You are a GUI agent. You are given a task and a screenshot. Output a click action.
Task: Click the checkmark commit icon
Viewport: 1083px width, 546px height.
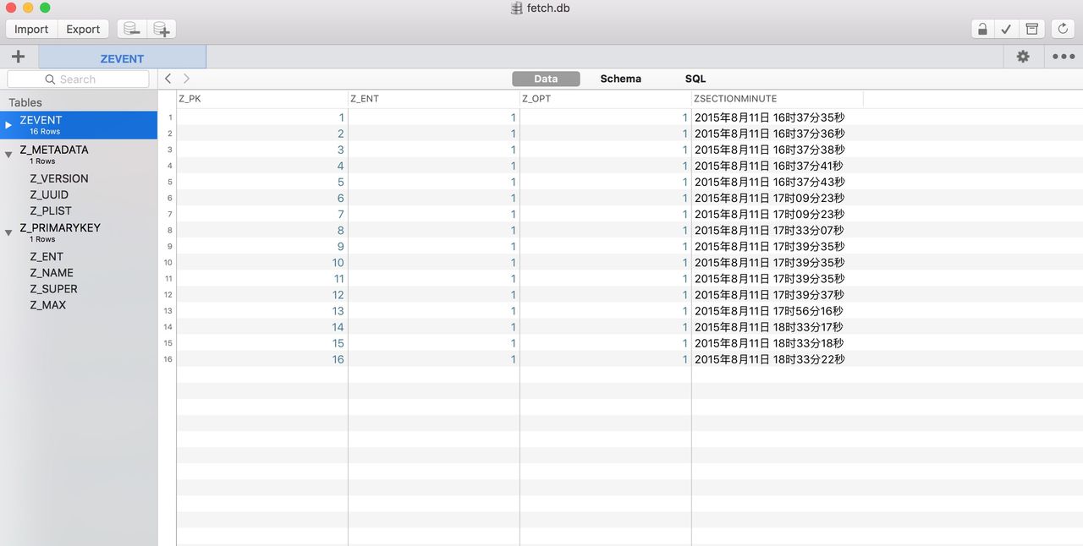tap(1006, 29)
